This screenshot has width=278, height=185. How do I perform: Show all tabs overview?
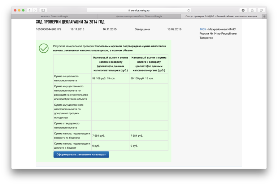(x=261, y=10)
